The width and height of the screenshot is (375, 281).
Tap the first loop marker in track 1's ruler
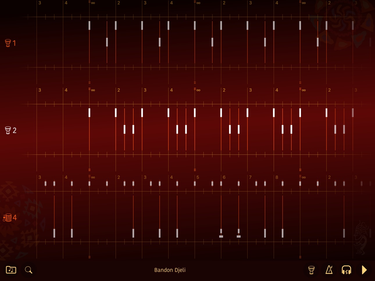pos(92,3)
